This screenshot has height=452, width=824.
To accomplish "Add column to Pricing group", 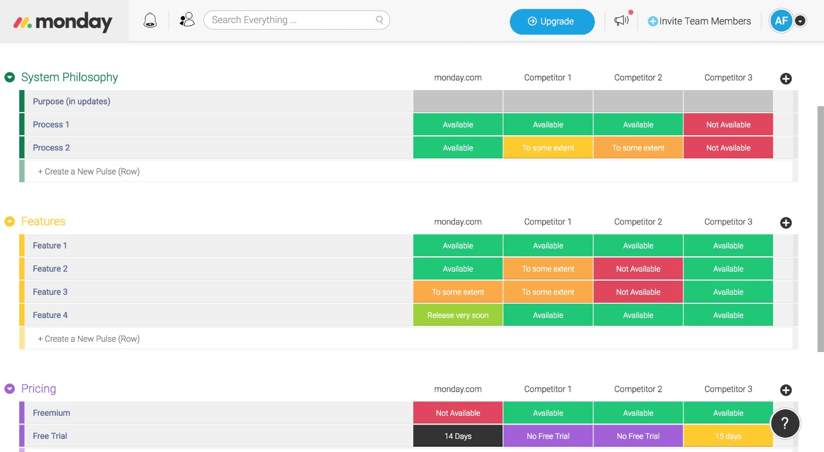I will pyautogui.click(x=786, y=390).
